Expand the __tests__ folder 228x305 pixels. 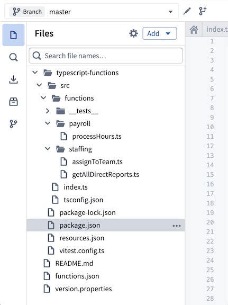tap(48, 111)
